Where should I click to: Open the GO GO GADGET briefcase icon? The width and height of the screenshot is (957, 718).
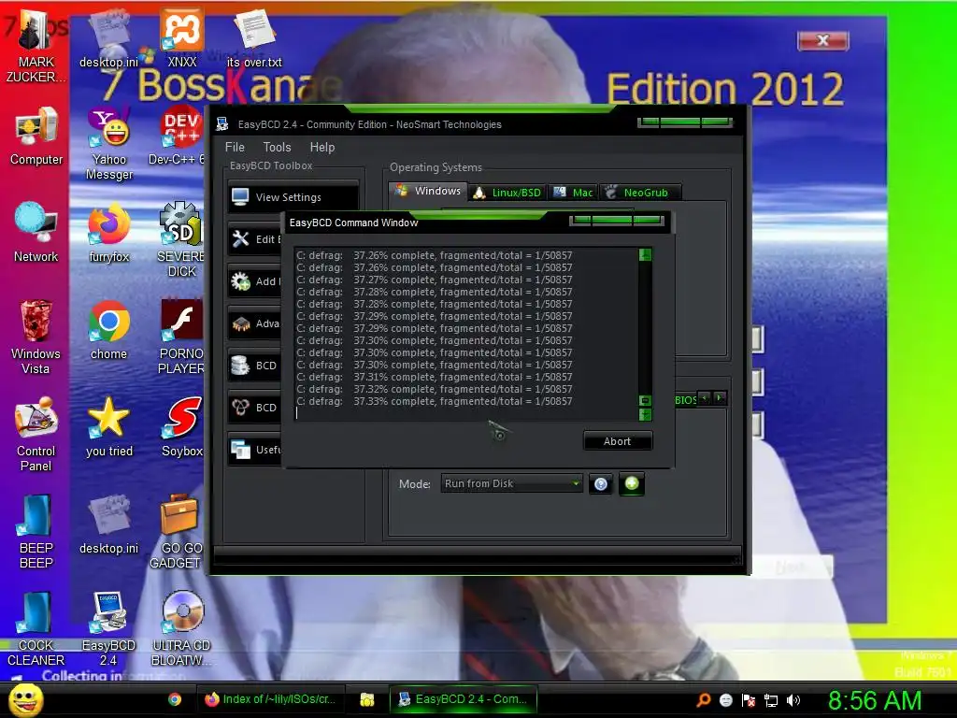pos(177,531)
